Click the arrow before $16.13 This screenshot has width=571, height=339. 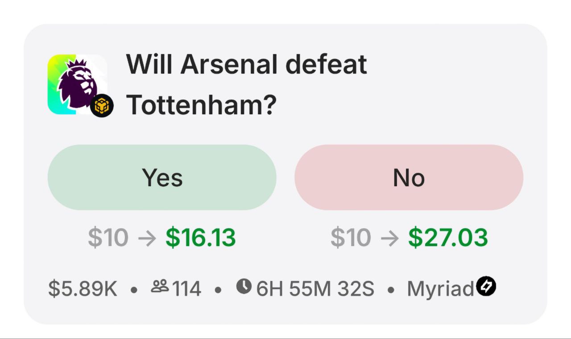point(147,238)
